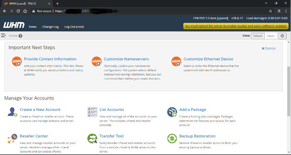This screenshot has width=291, height=155.
Task: Click the Transfer Tool arrows icon
Action: 92,139
